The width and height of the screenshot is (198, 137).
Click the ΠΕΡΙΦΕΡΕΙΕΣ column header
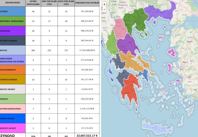(x=13, y=3)
